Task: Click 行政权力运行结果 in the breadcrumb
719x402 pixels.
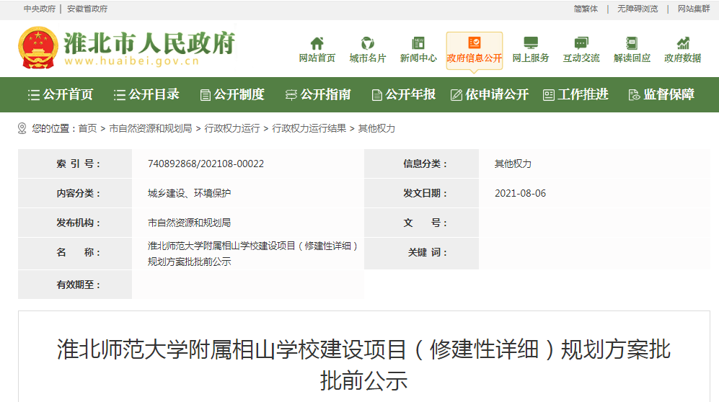Action: [x=309, y=129]
